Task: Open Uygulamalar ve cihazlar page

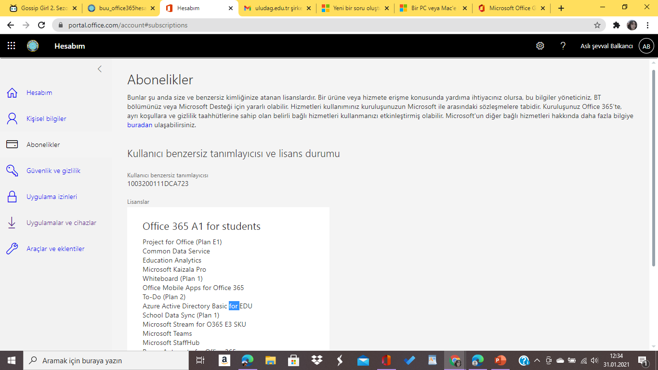Action: tap(61, 223)
